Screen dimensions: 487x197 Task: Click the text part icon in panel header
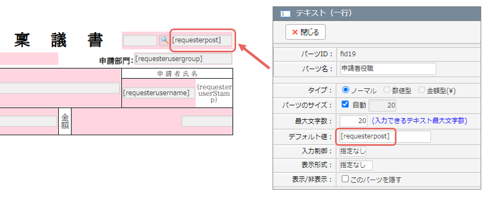point(285,14)
